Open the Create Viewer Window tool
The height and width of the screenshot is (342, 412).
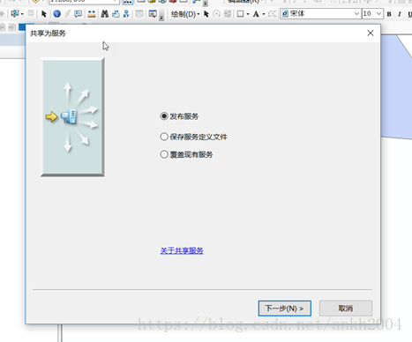153,14
